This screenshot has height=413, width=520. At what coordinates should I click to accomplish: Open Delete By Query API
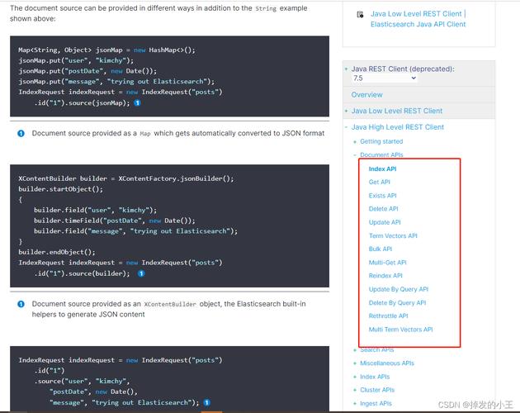[x=397, y=303]
